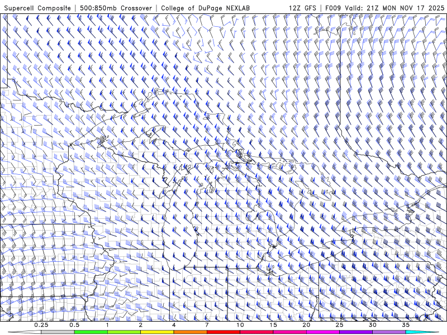447x335 pixels.
Task: Click the legend value 20
Action: tap(306, 325)
